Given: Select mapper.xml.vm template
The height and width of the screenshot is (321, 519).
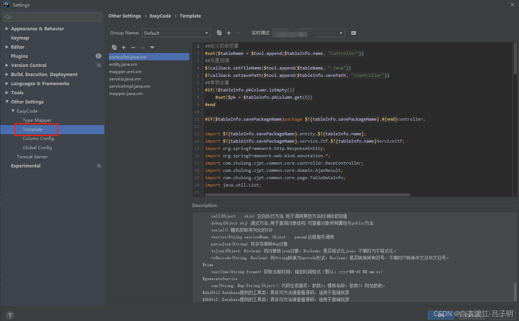Looking at the screenshot, I should coord(149,71).
